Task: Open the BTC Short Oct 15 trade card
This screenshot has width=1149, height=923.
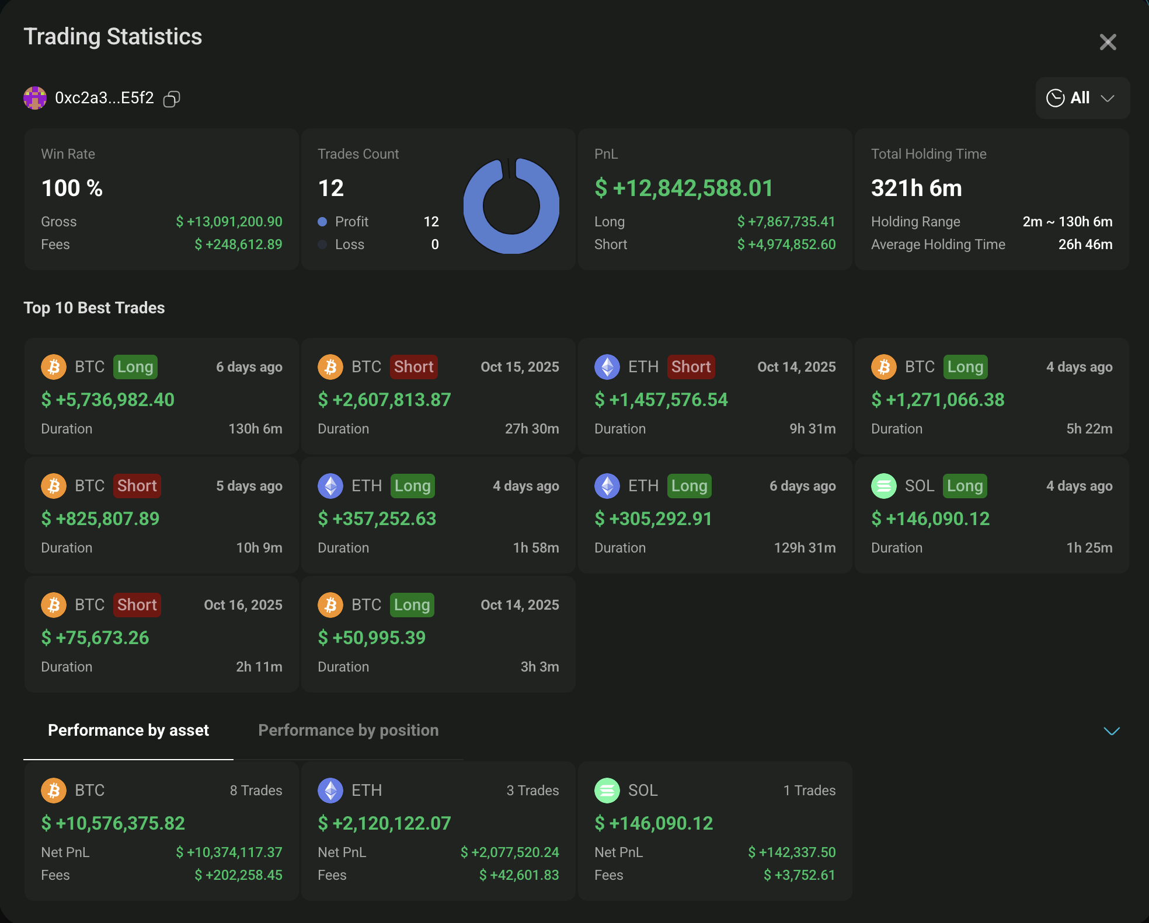Action: (438, 397)
